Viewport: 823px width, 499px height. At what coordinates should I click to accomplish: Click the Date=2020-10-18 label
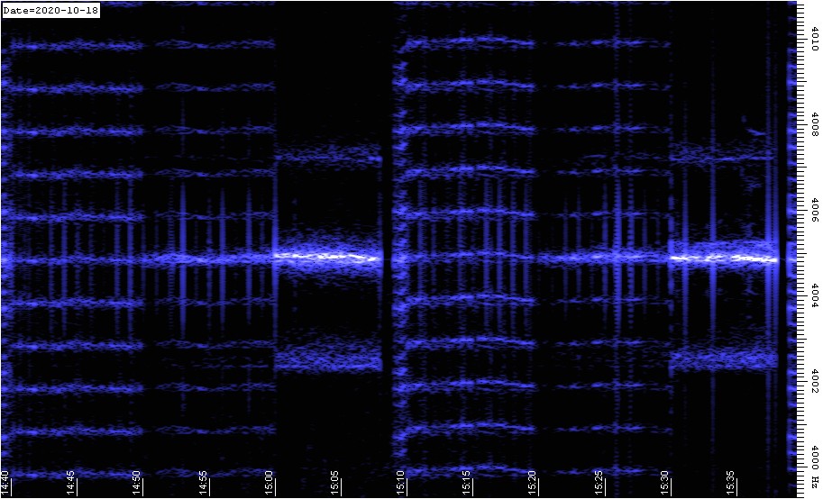click(x=50, y=11)
